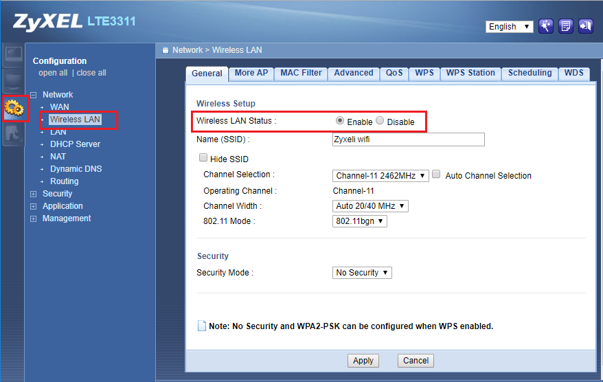Click the Security tree label
Image resolution: width=603 pixels, height=382 pixels.
[x=57, y=194]
